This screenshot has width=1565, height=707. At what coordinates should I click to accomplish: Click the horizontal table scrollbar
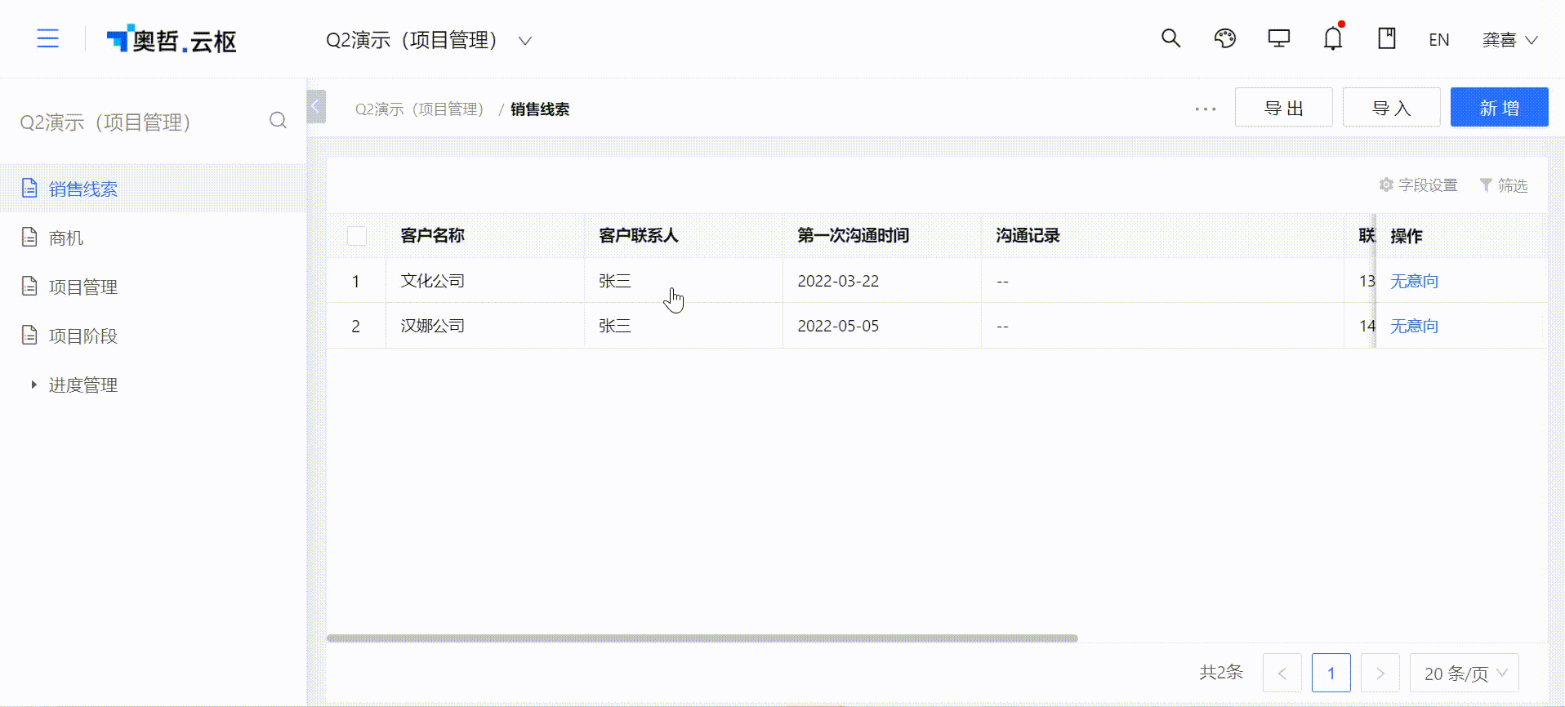[x=702, y=638]
